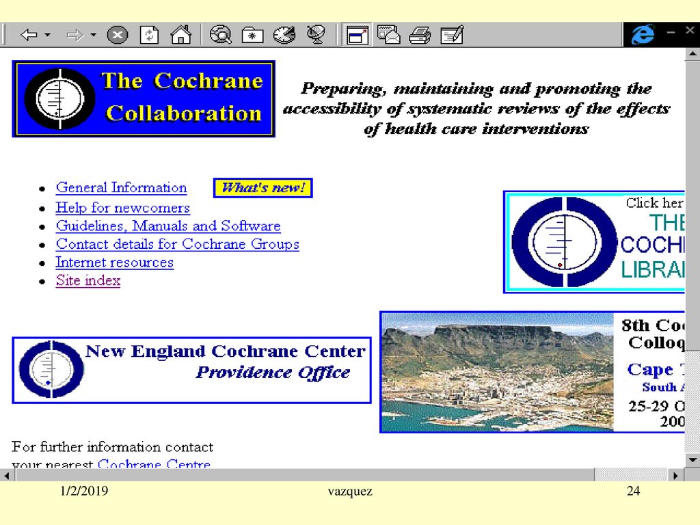Viewport: 700px width, 525px height.
Task: Open Guidelines, Manuals and Software link
Action: point(168,226)
